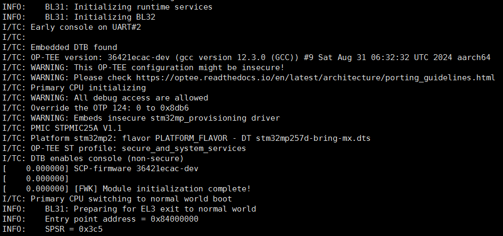Click the "Preparing for EL3 exit" line
The height and width of the screenshot is (236, 503).
click(x=150, y=209)
